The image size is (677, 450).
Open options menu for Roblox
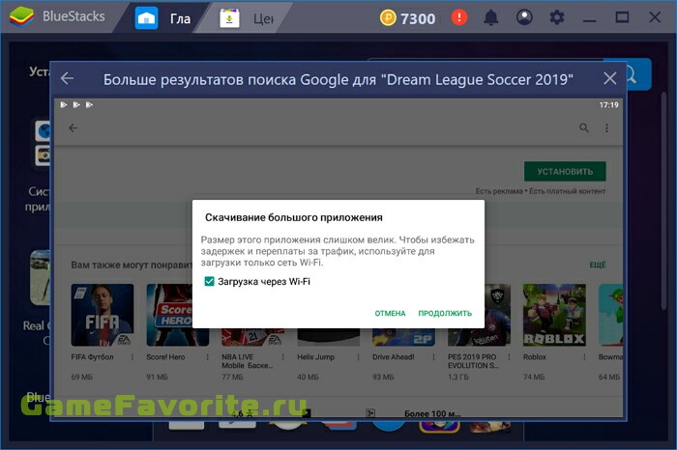coord(584,357)
